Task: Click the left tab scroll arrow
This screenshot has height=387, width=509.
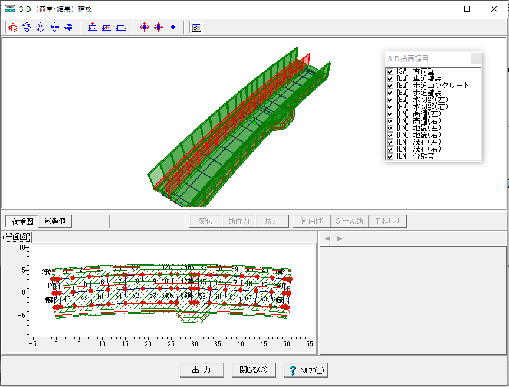Action: point(327,238)
